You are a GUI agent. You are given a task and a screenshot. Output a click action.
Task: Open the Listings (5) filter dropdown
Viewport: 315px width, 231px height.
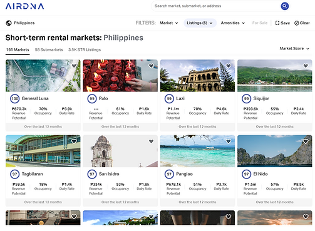coord(200,23)
